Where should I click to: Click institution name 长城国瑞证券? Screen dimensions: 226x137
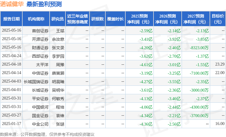pos(36,82)
